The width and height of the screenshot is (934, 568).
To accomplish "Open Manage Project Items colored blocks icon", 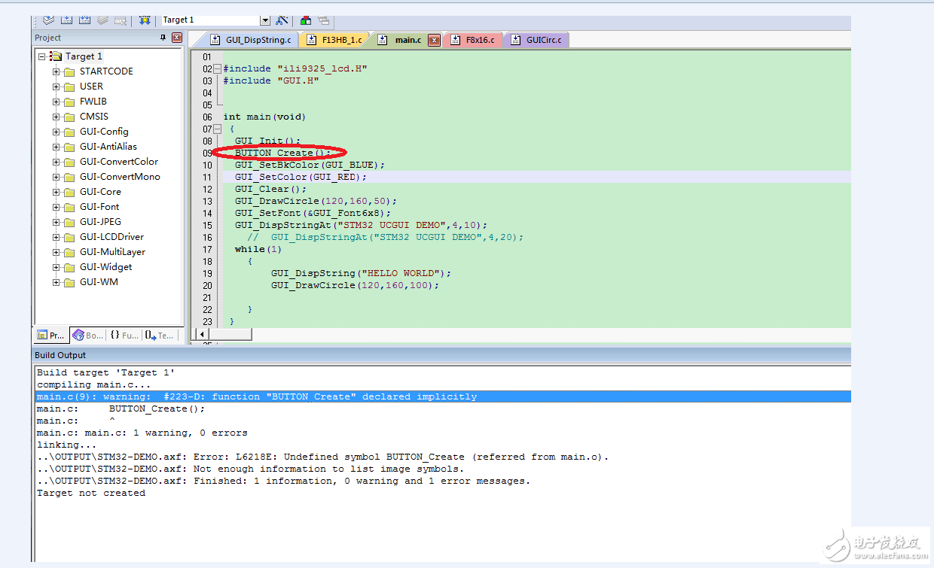I will [306, 20].
